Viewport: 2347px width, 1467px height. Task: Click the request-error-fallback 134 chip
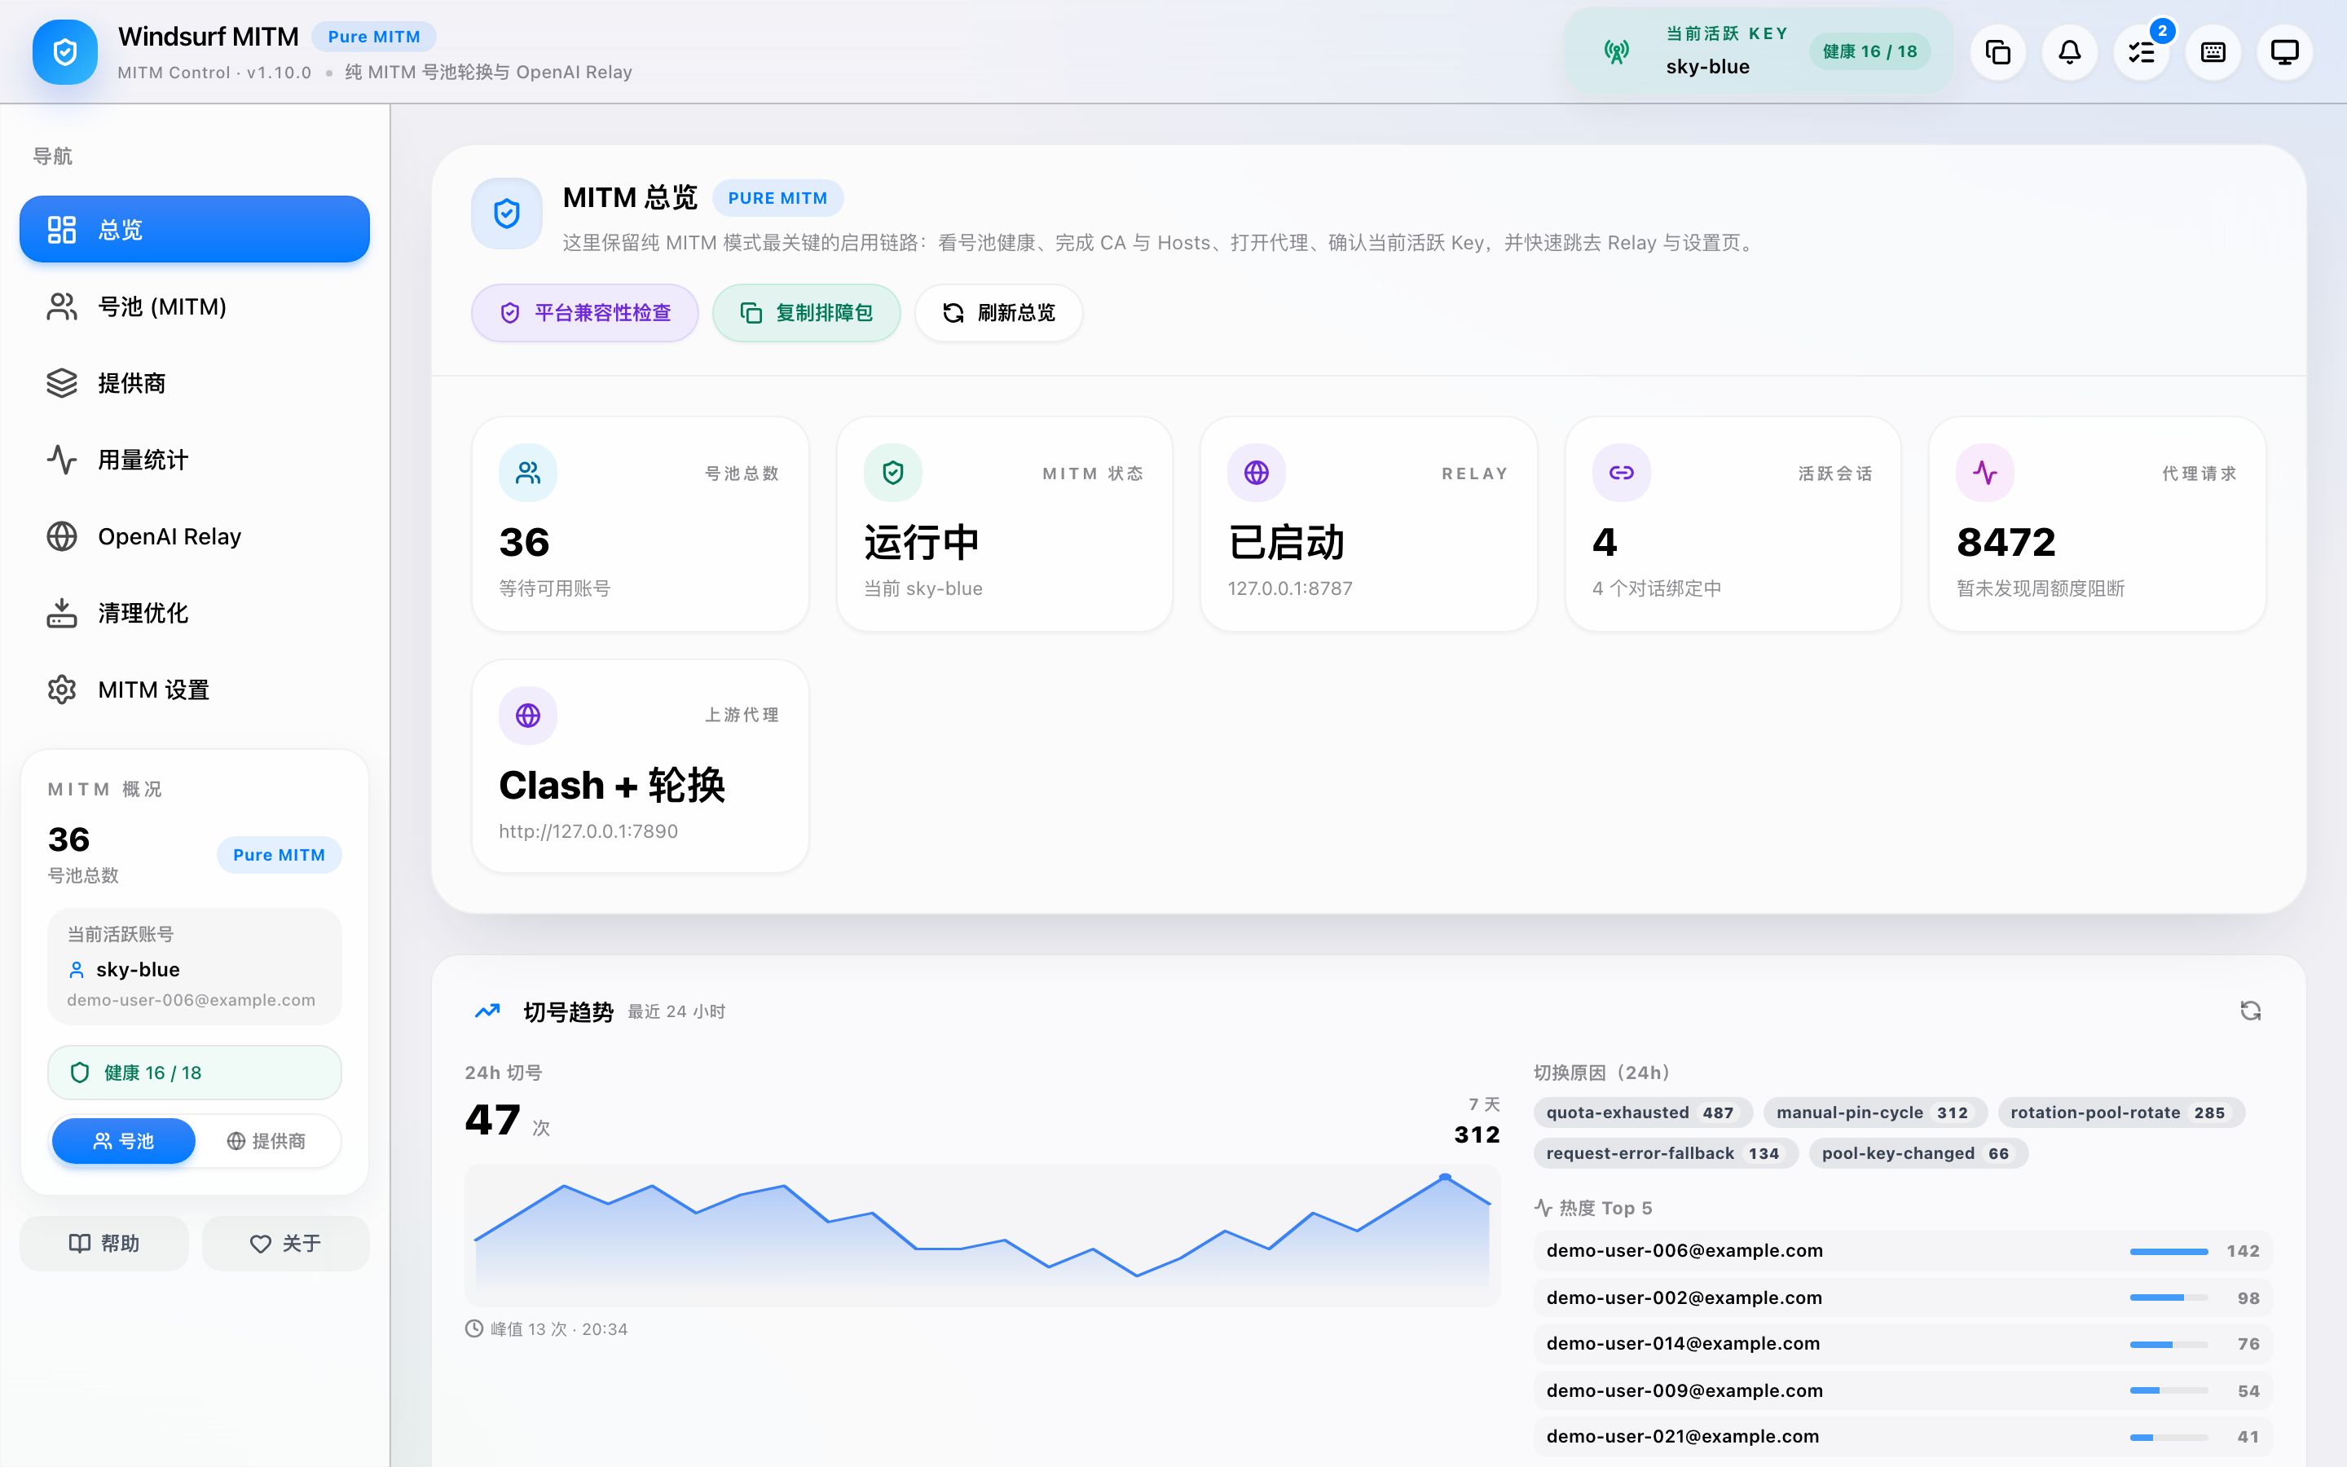click(x=1665, y=1153)
